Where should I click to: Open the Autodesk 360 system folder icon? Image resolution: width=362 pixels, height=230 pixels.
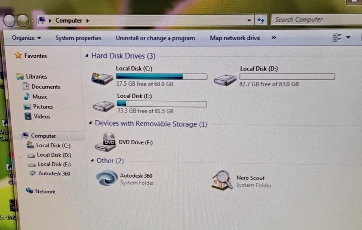click(x=107, y=178)
